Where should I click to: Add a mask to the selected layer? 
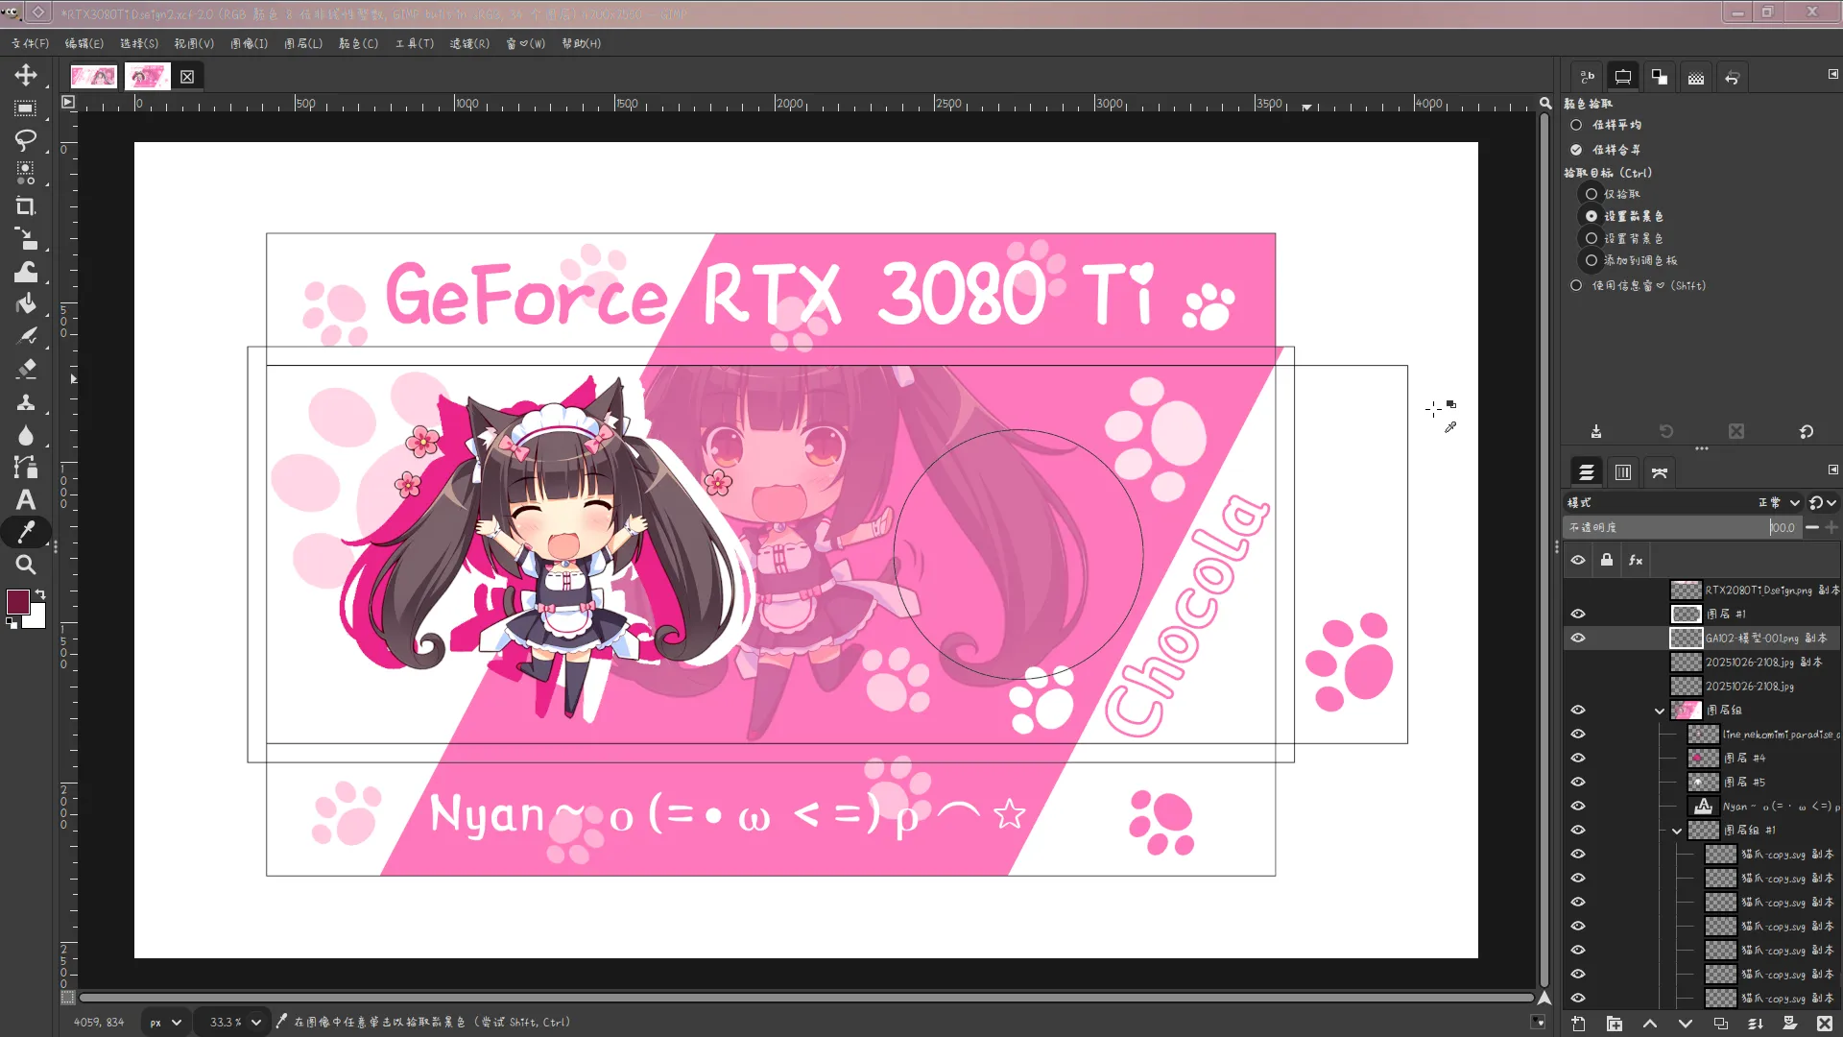tap(1790, 1024)
